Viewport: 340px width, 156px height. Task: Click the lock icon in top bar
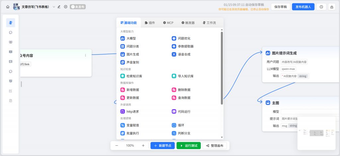pyautogui.click(x=332, y=7)
